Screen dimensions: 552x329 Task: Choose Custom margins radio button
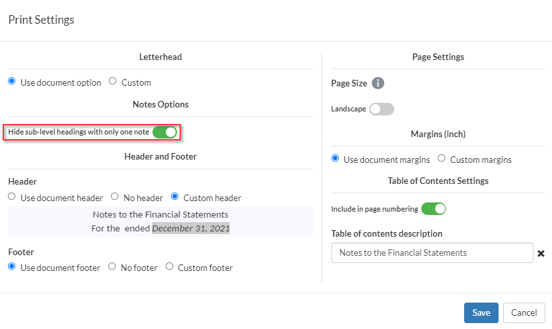click(x=442, y=159)
